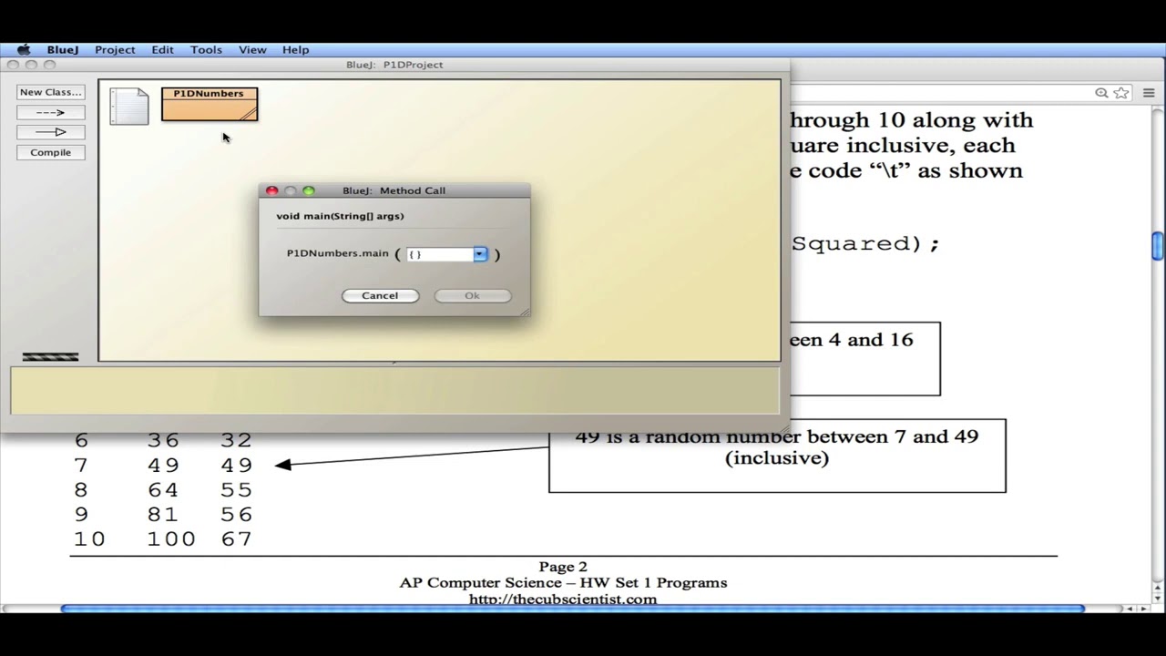Cancel the Method Call dialog
This screenshot has width=1166, height=656.
[x=380, y=295]
